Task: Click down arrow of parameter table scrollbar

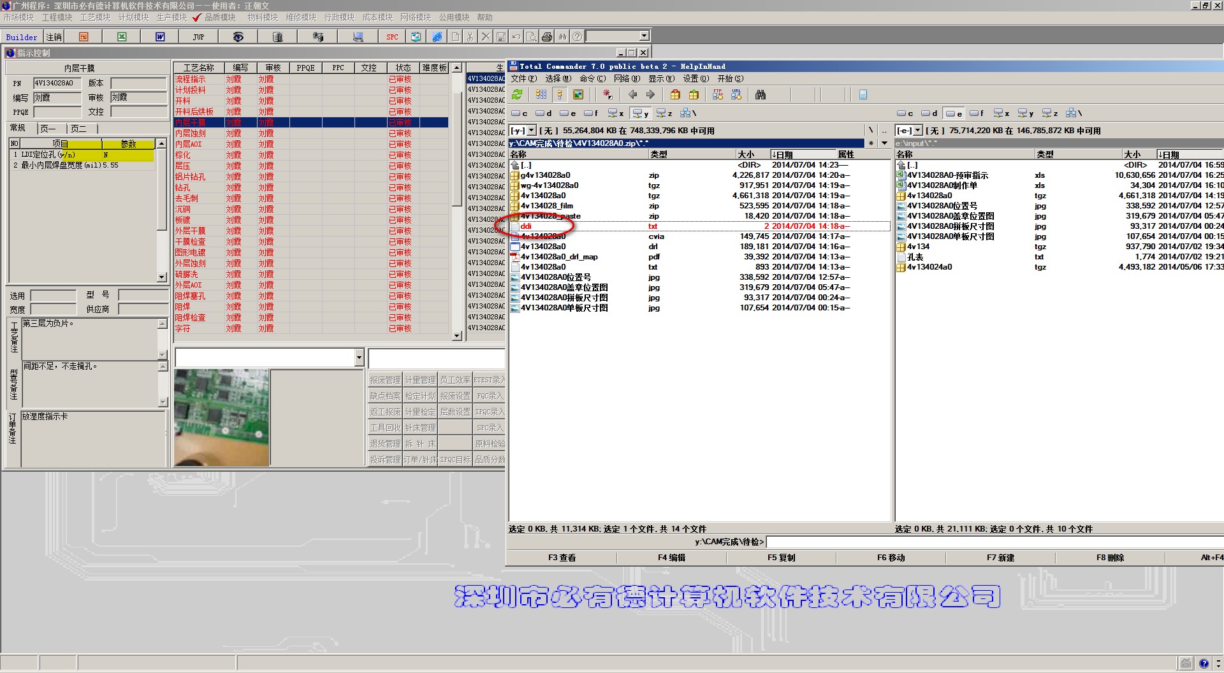Action: click(x=162, y=277)
